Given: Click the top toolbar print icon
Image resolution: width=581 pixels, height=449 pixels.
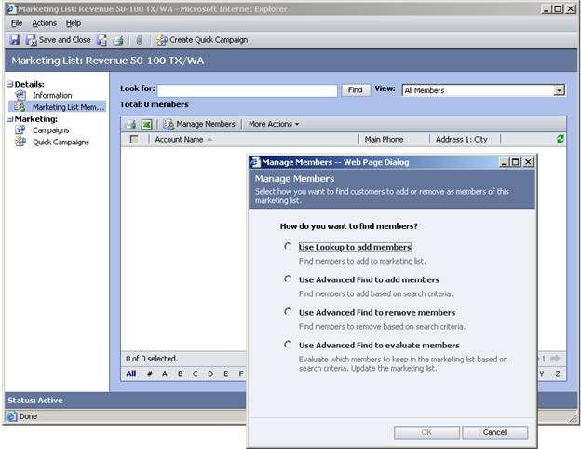Looking at the screenshot, I should click(118, 40).
